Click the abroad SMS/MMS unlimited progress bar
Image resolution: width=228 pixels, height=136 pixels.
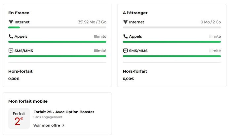point(172,56)
